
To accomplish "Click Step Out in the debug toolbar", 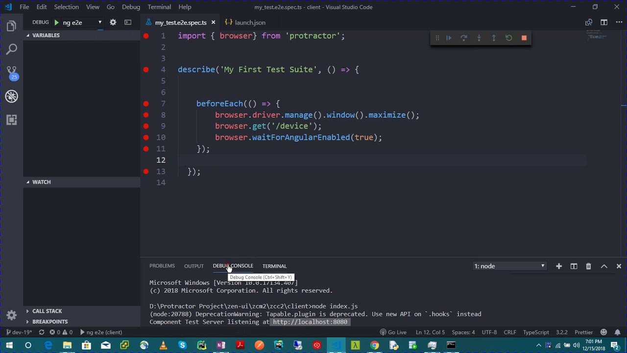I will (x=494, y=38).
